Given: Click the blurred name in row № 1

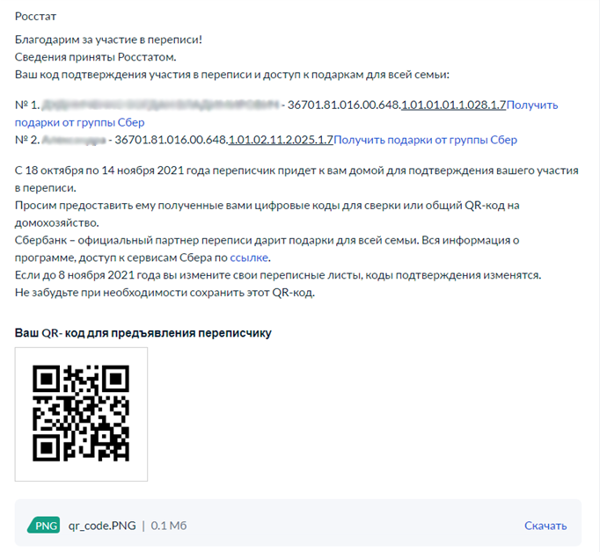Looking at the screenshot, I should [160, 105].
